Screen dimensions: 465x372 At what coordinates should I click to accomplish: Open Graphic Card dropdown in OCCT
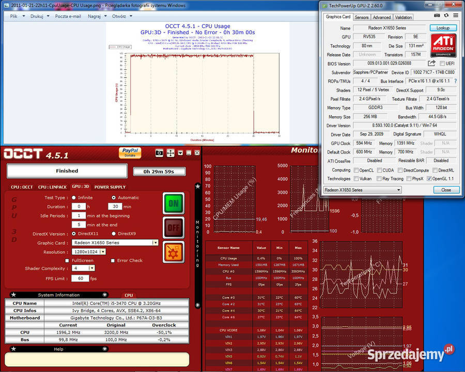point(155,243)
